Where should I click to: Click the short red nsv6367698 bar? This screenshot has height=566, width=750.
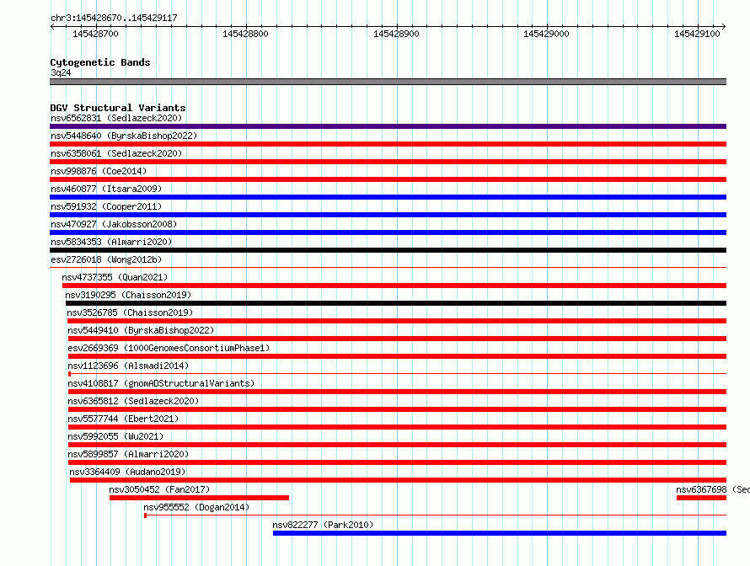[701, 498]
